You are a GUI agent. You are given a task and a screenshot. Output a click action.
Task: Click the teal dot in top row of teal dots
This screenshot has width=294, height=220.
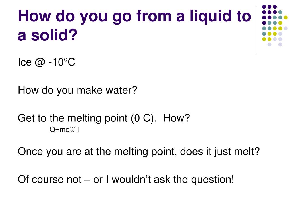tap(280, 12)
